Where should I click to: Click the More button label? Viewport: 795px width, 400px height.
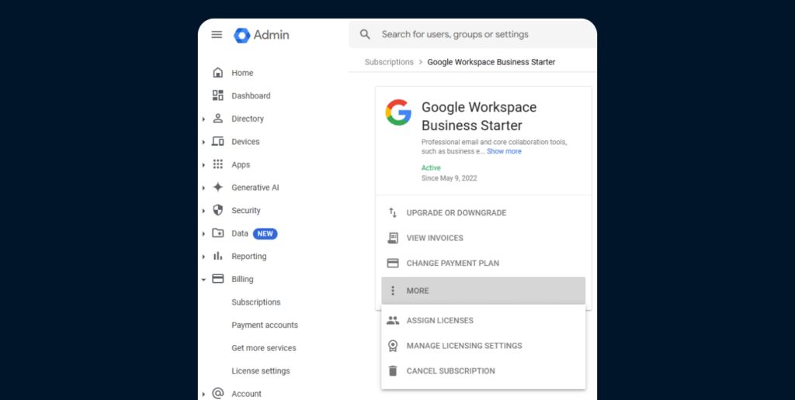click(x=417, y=291)
